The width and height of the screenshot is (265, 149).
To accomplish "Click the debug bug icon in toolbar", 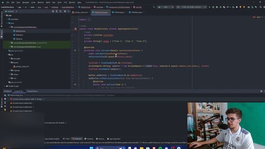I will [221, 7].
